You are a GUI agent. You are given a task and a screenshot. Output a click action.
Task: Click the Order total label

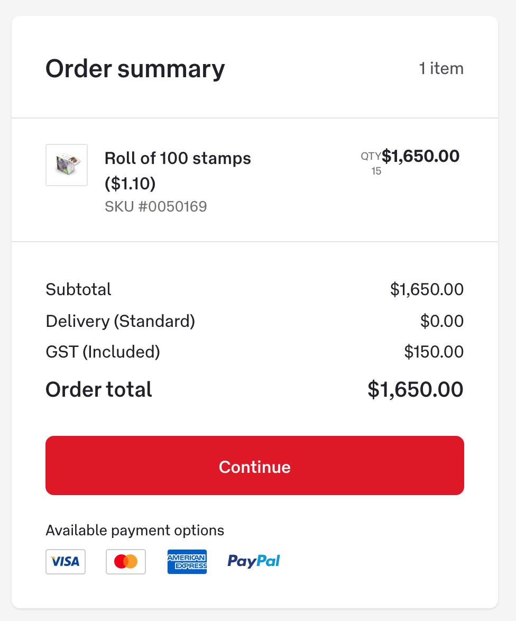pyautogui.click(x=99, y=389)
